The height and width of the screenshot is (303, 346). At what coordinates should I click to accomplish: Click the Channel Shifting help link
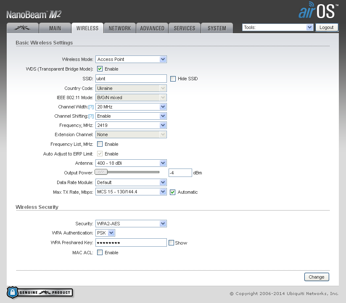[91, 116]
